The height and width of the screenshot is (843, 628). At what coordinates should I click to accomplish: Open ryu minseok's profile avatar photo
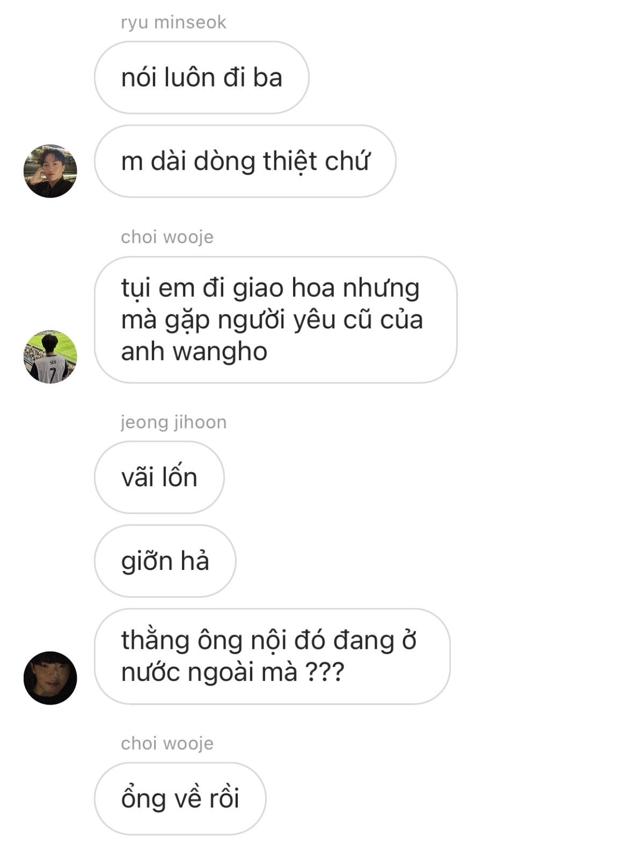pyautogui.click(x=50, y=171)
